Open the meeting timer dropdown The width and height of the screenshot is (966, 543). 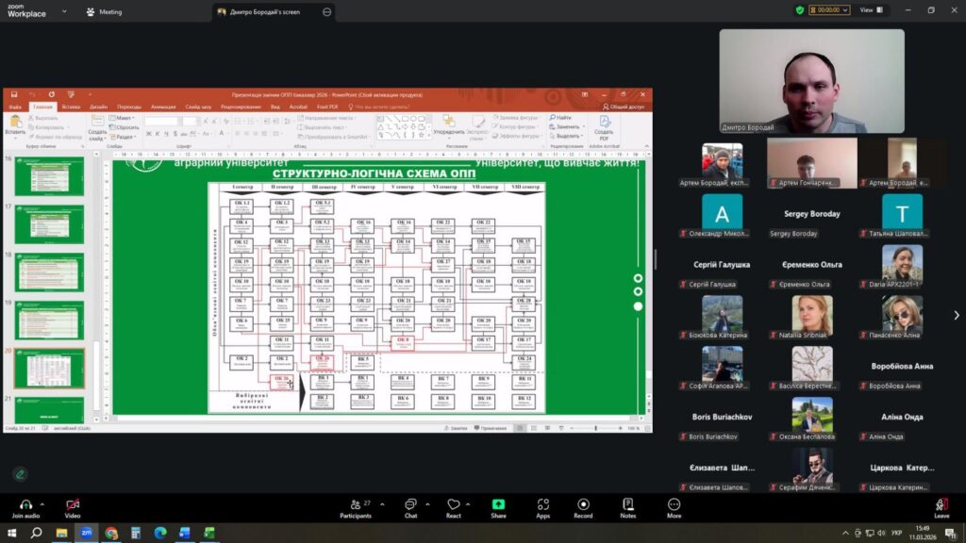click(x=832, y=10)
